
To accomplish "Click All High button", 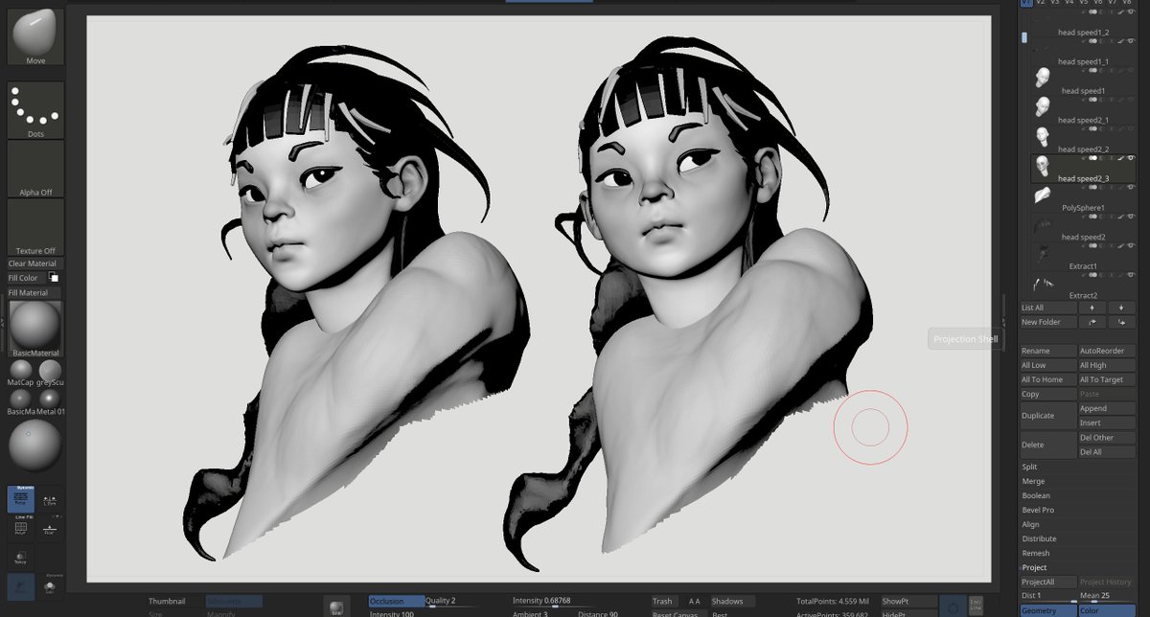I will tap(1107, 365).
